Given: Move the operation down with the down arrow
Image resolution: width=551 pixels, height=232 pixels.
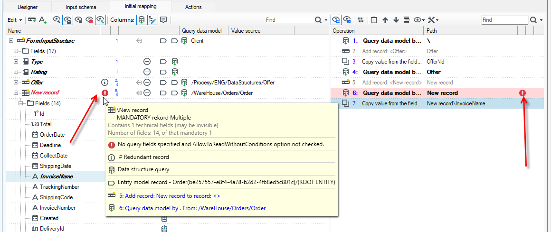Looking at the screenshot, I should coord(396,20).
